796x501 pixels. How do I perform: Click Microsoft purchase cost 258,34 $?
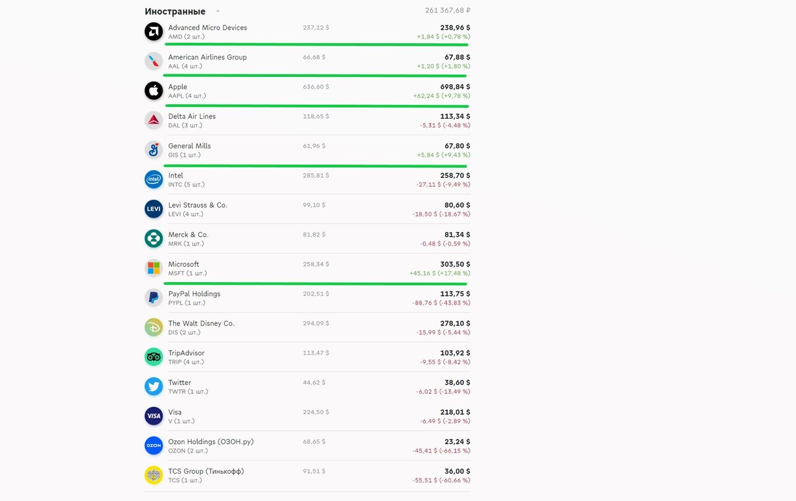click(316, 264)
